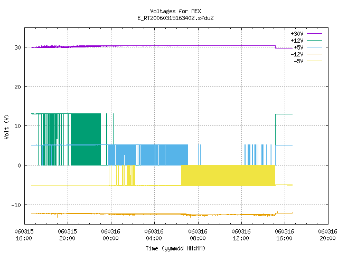Click the wide solid blue +5V block
The height and width of the screenshot is (253, 338).
[x=148, y=155]
